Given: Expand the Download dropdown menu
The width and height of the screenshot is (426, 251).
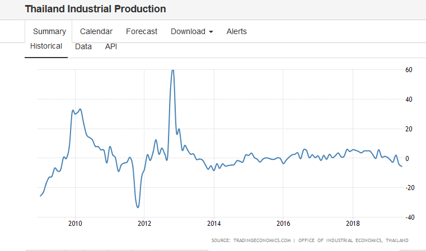Looking at the screenshot, I should pyautogui.click(x=192, y=31).
